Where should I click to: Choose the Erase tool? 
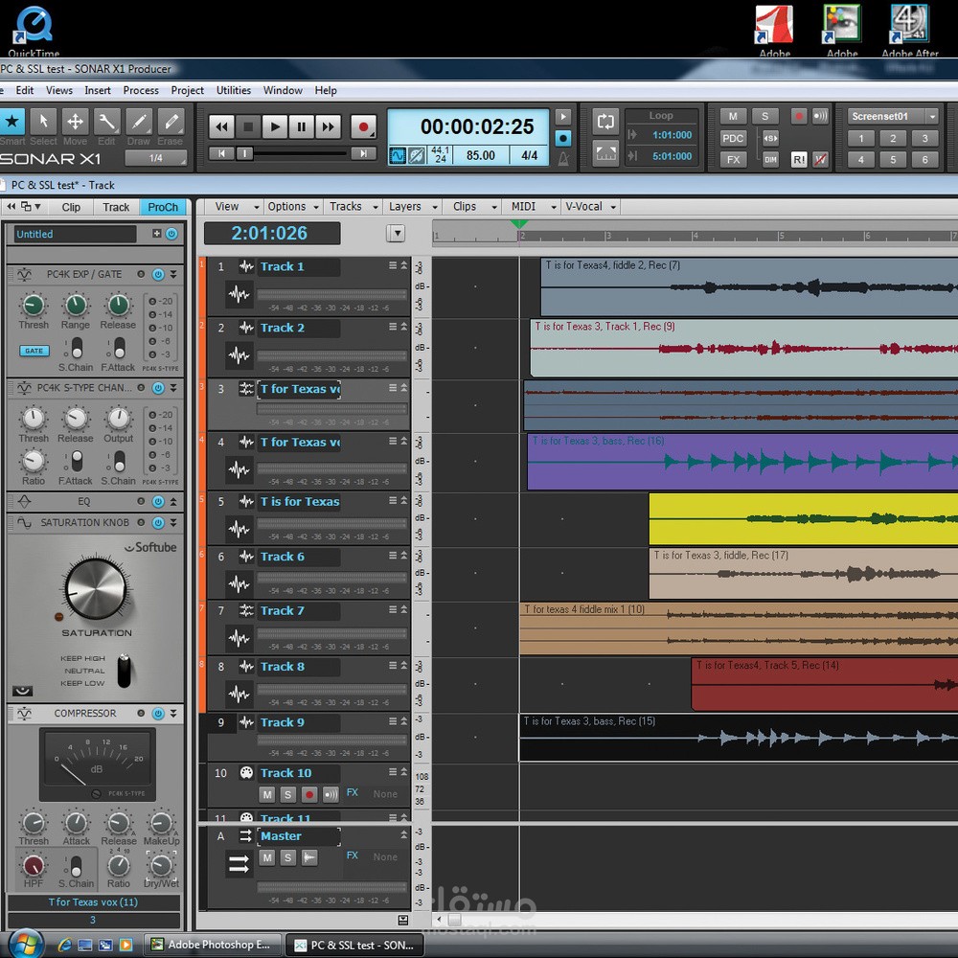(x=171, y=122)
